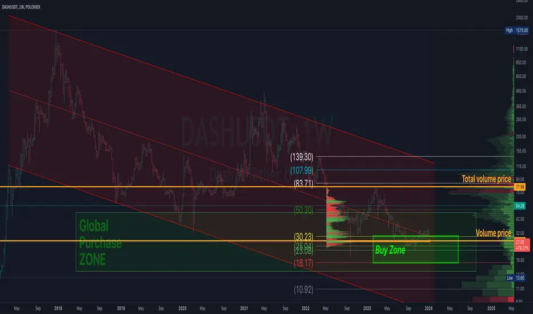The width and height of the screenshot is (533, 314).
Task: Click the +79.27% change tag under 27.05
Action: tap(522, 248)
